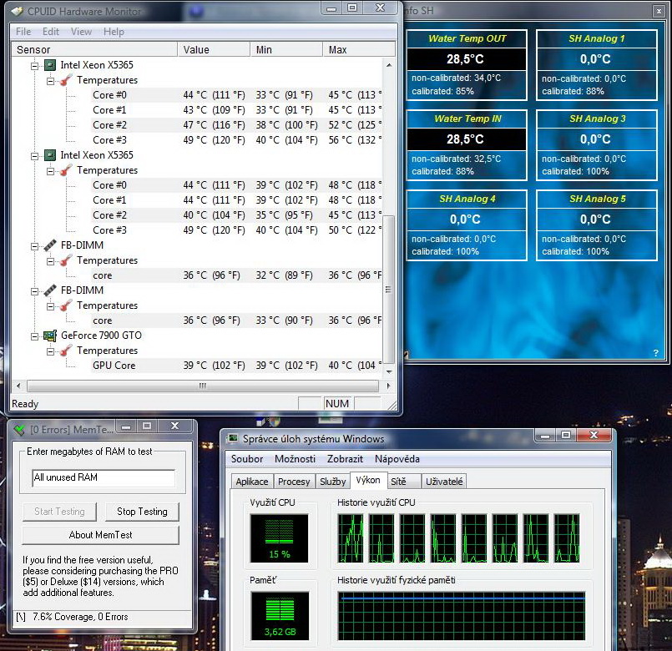Click the thermometer icon under GeForce 7900 GTO

click(66, 351)
